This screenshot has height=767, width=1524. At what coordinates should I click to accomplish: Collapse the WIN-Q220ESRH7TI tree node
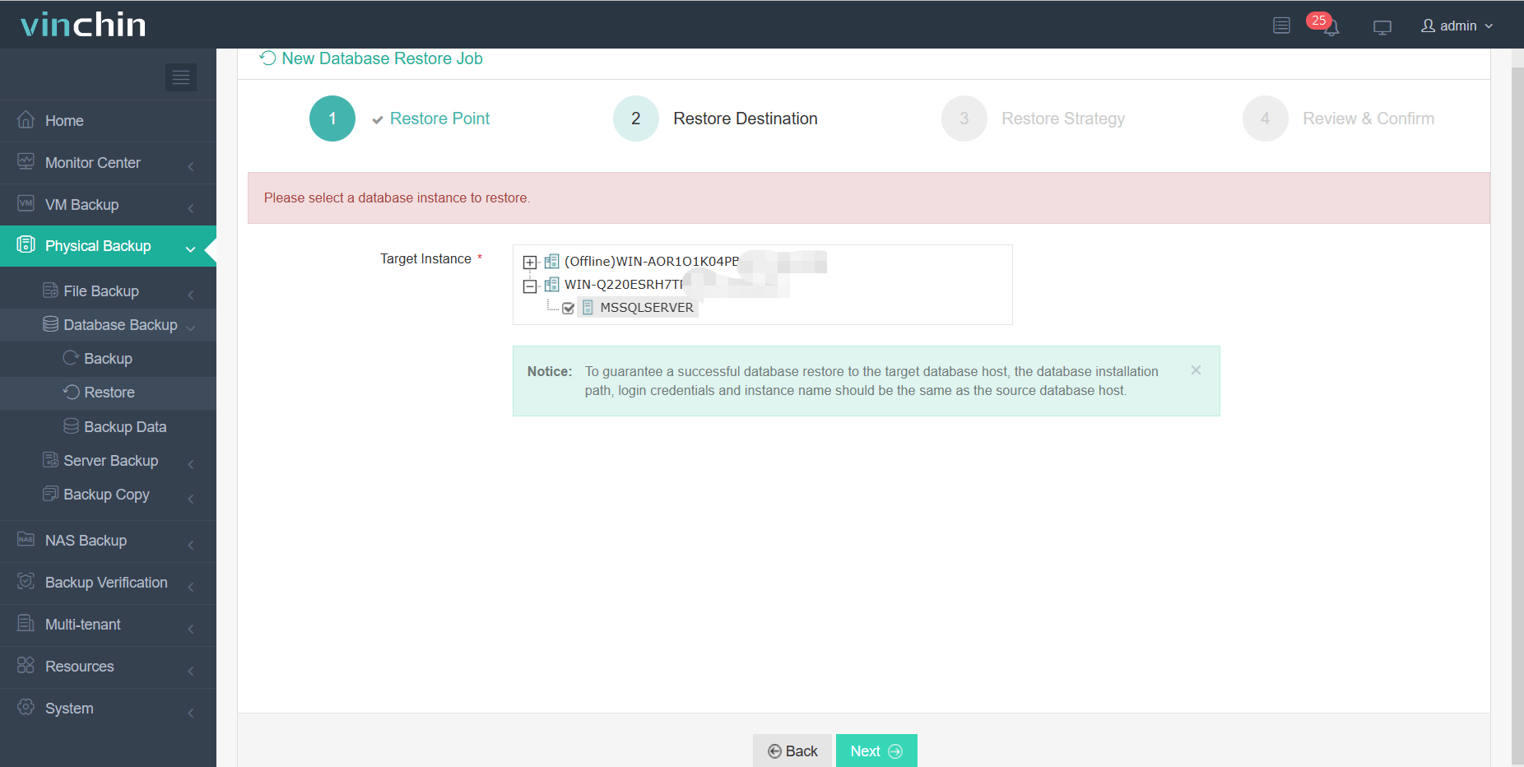530,286
